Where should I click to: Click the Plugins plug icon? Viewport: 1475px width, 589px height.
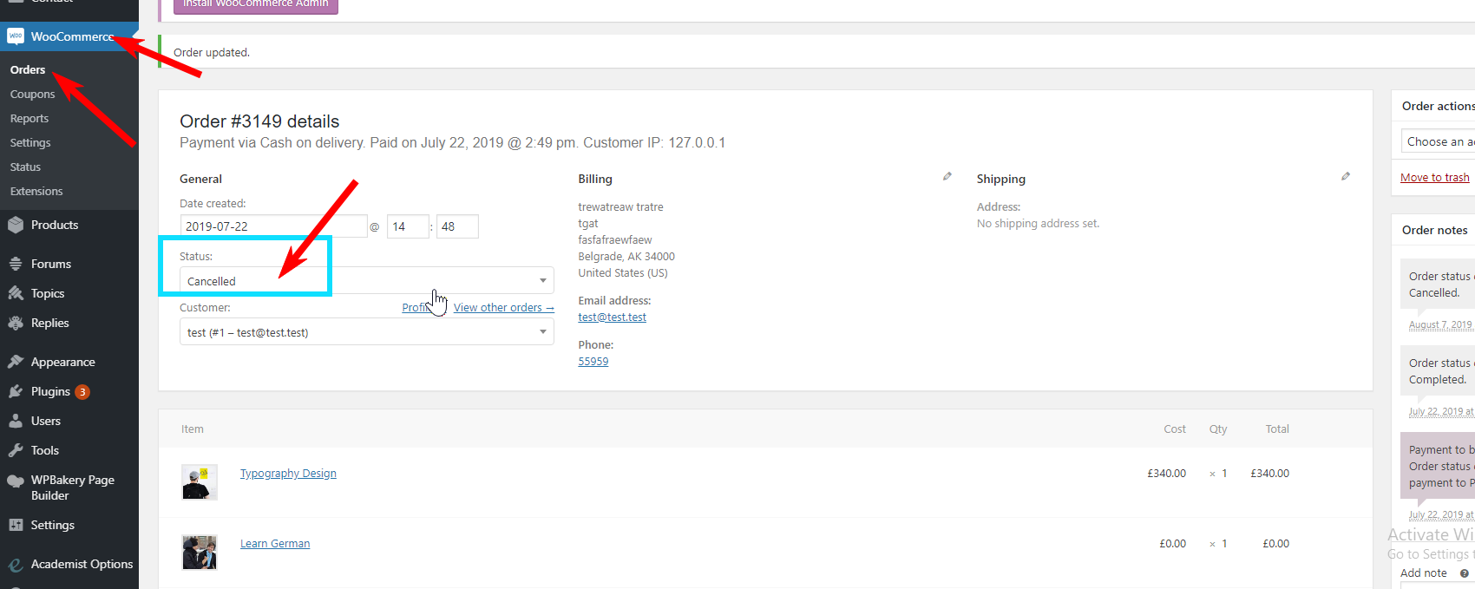point(16,391)
